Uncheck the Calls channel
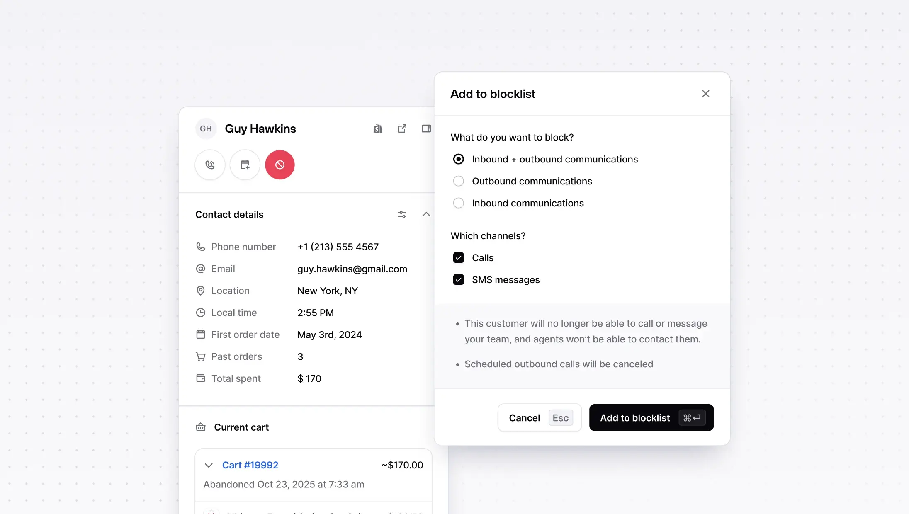The height and width of the screenshot is (514, 909). [458, 257]
